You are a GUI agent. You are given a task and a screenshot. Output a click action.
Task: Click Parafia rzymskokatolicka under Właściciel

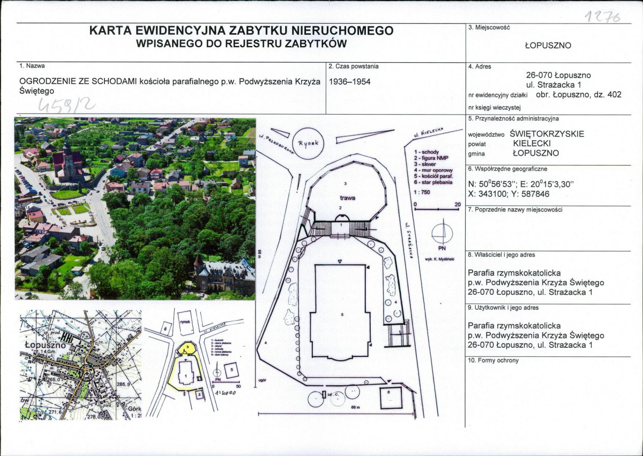tap(514, 272)
